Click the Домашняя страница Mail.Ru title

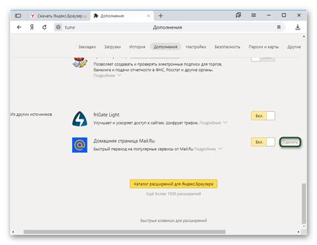tap(124, 141)
